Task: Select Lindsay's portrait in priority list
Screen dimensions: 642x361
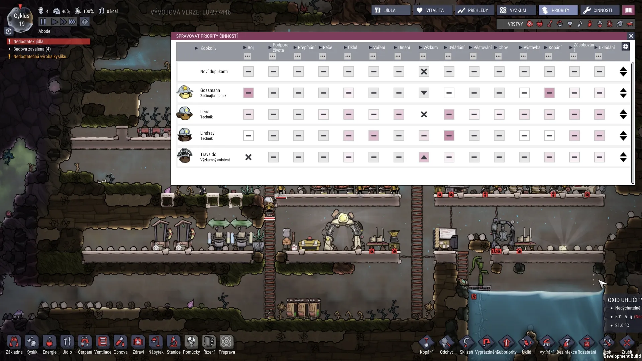Action: coord(185,135)
